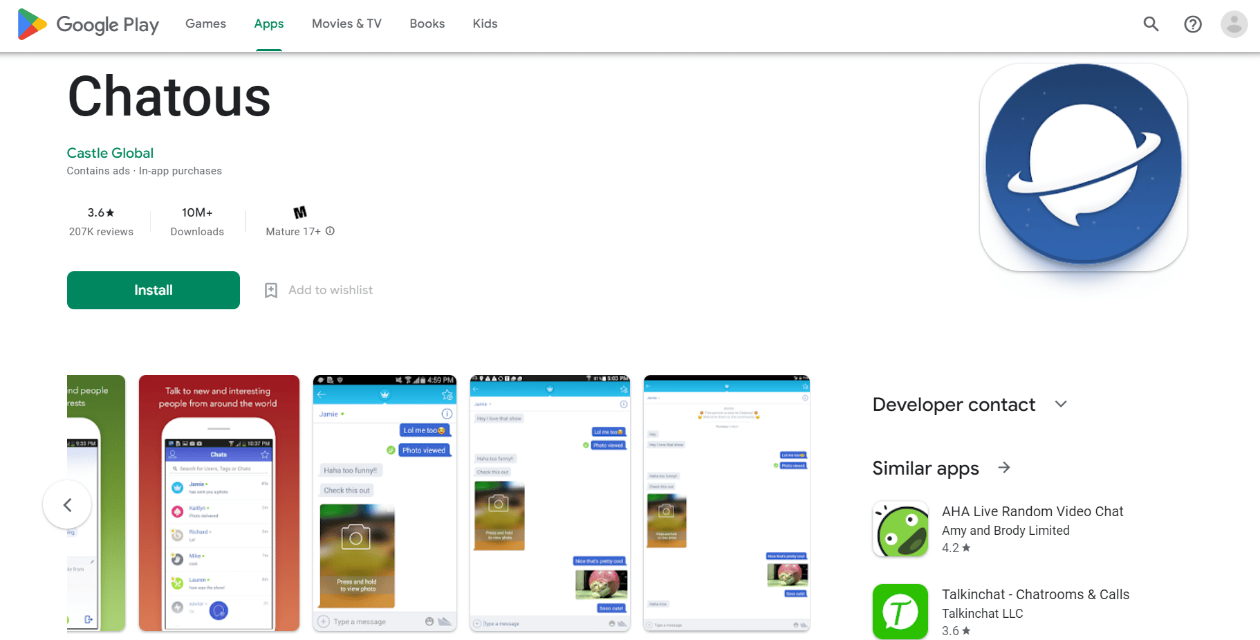1260x640 pixels.
Task: Open the help center question mark icon
Action: pyautogui.click(x=1192, y=24)
